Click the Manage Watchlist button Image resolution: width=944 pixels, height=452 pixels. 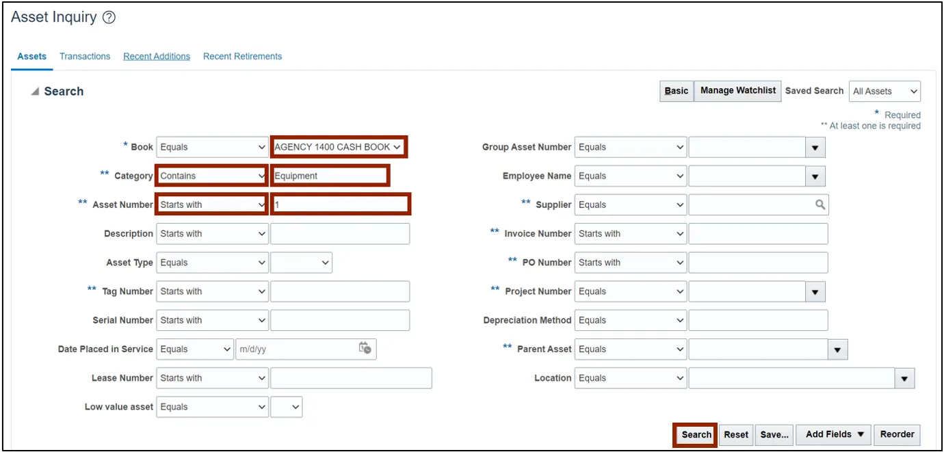coord(737,91)
